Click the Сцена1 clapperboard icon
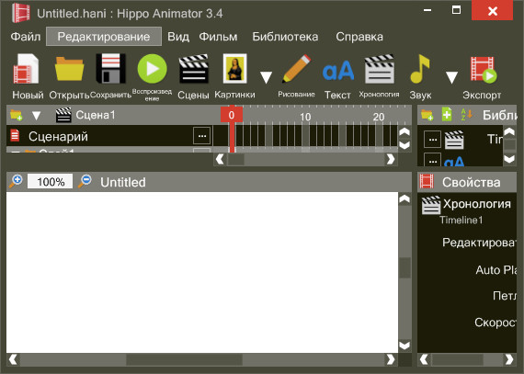Image resolution: width=524 pixels, height=374 pixels. pos(63,115)
